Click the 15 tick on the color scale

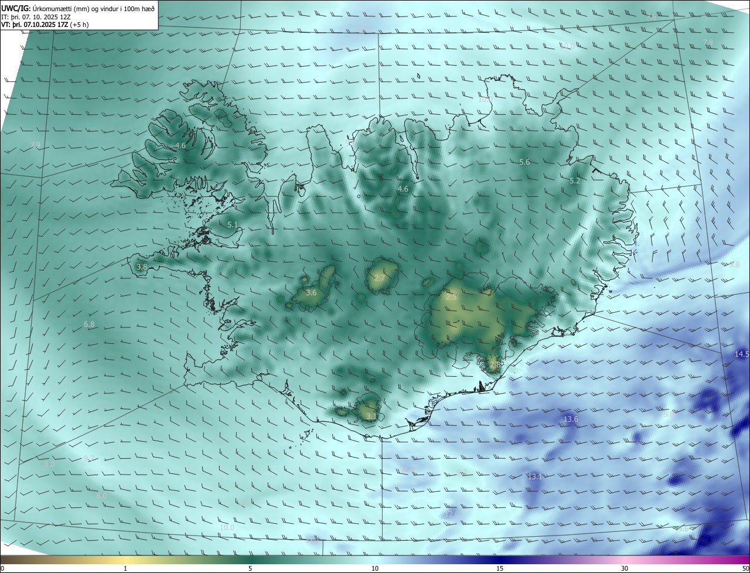[x=500, y=568]
